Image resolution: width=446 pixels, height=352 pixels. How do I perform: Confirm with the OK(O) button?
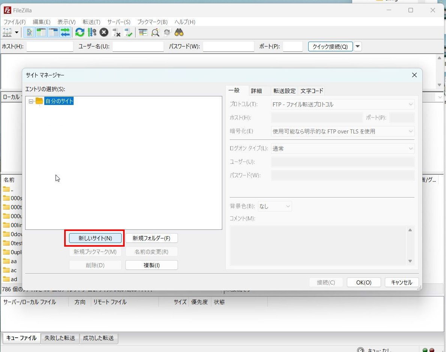tap(364, 282)
